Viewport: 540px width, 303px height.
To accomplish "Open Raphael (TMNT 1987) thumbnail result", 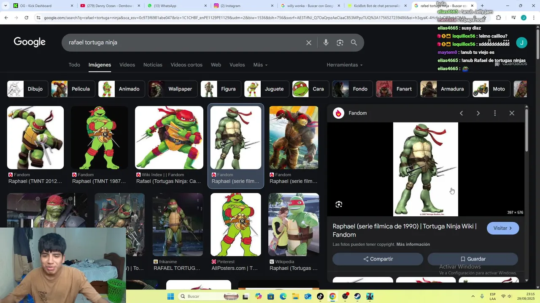I will (x=99, y=138).
